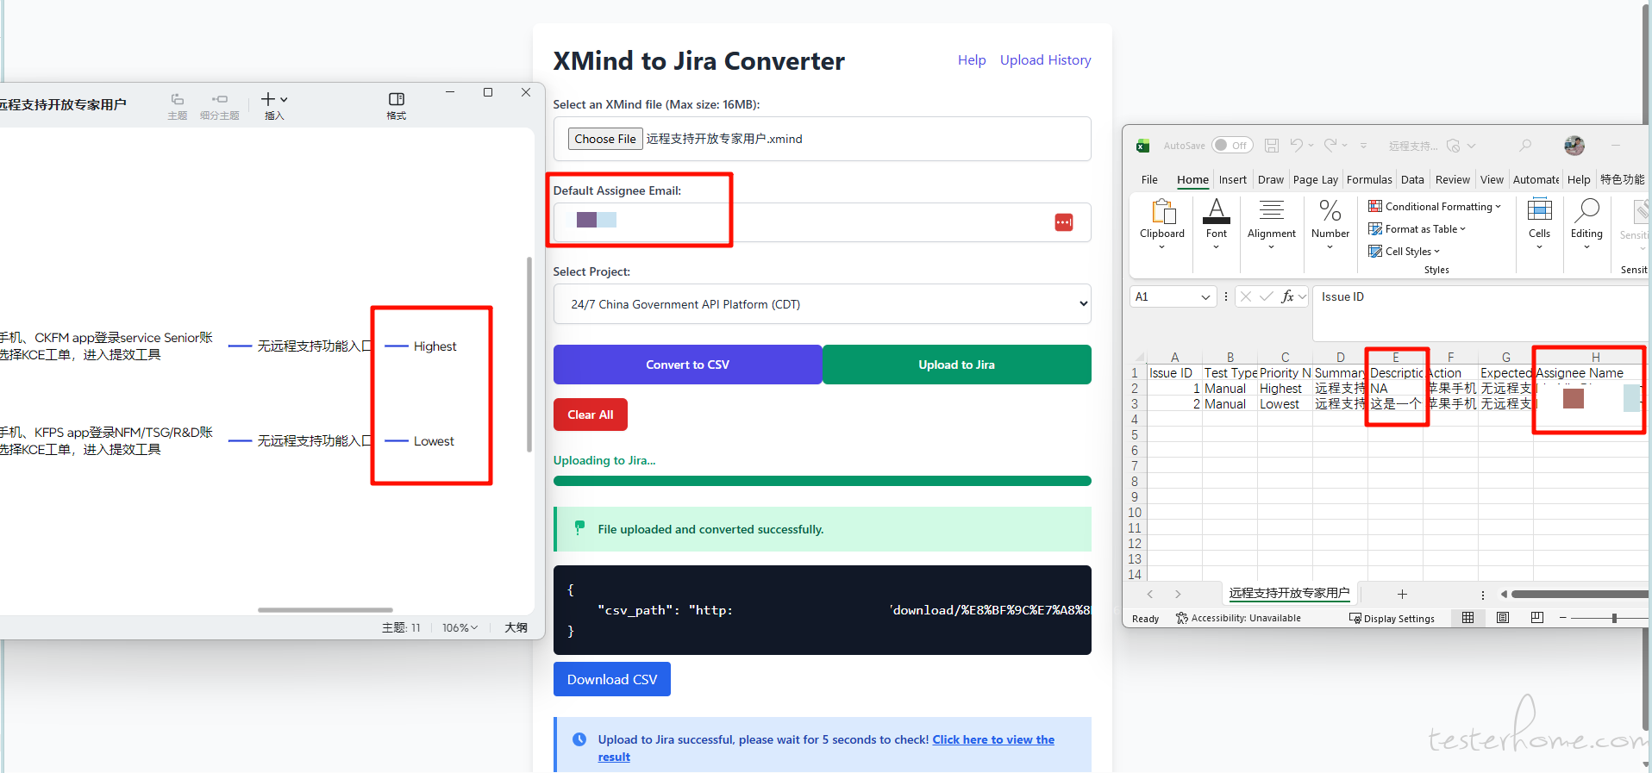Open the Format as Table dropdown
The width and height of the screenshot is (1652, 773).
click(x=1417, y=229)
